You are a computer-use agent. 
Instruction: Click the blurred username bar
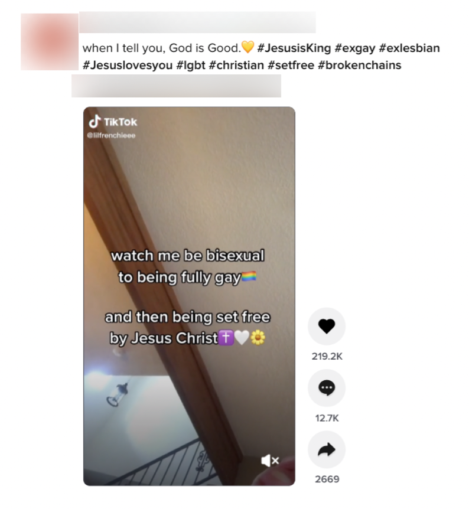pos(197,22)
